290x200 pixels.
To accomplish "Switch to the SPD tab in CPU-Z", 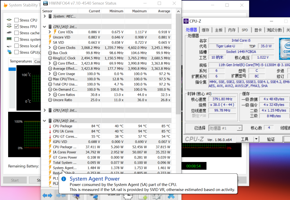I will tap(245, 30).
